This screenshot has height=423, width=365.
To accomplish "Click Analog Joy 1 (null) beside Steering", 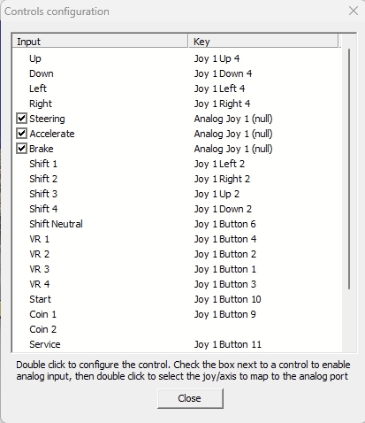I will point(233,119).
